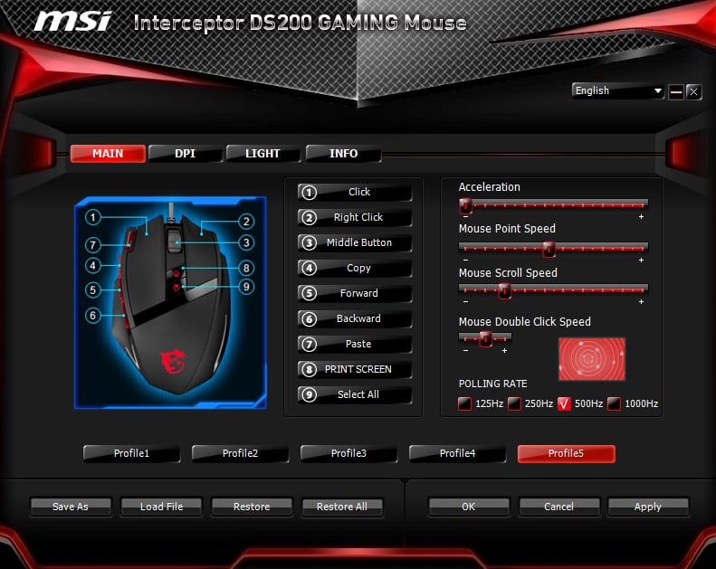Select button 4 marker on mouse diagram
Viewport: 716px width, 569px height.
pyautogui.click(x=92, y=266)
